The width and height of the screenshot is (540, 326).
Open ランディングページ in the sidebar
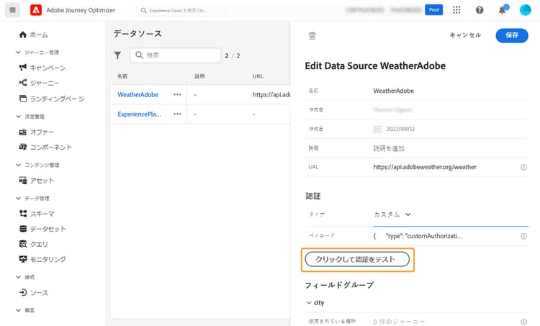click(52, 99)
